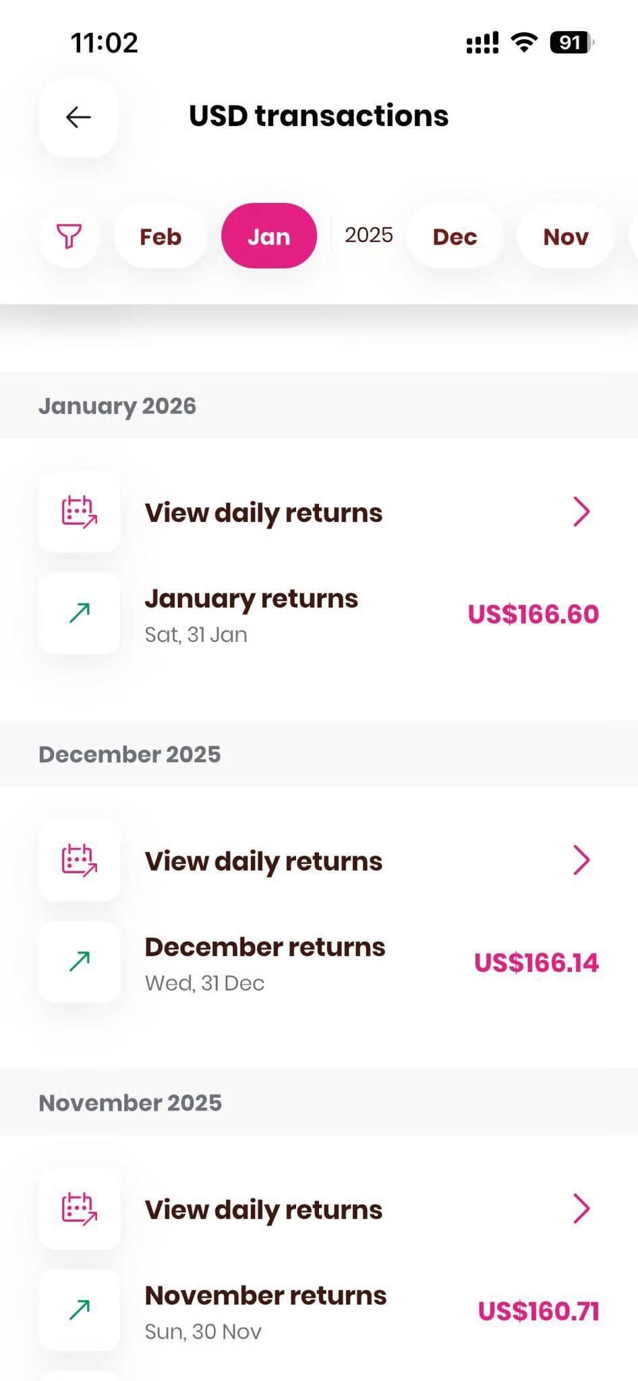Select the Feb month tab
Image resolution: width=638 pixels, height=1381 pixels.
click(161, 237)
